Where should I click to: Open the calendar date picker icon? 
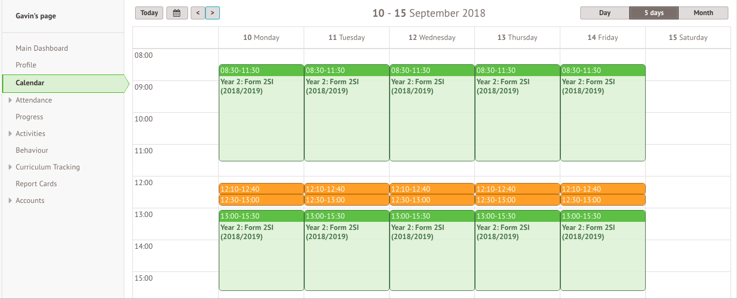click(177, 13)
